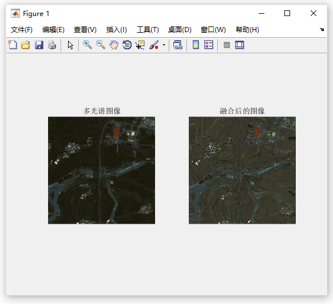Click the 融合后的图像 fused image

pos(243,170)
